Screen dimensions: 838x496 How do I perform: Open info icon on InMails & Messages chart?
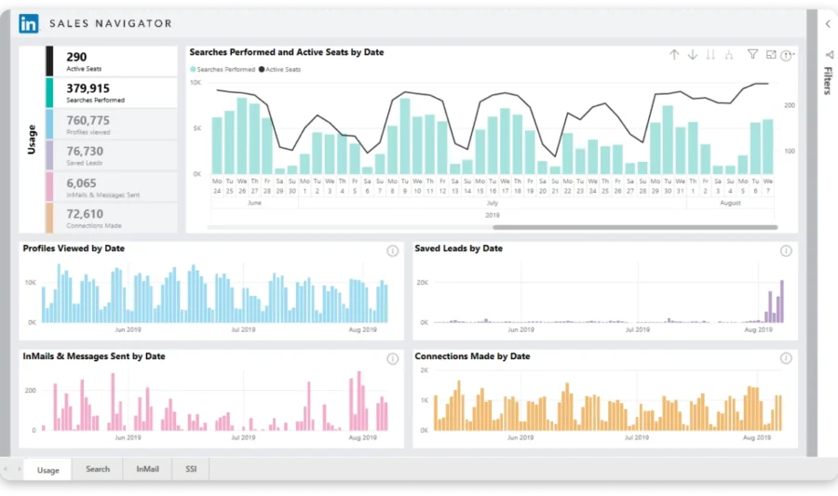(x=392, y=359)
